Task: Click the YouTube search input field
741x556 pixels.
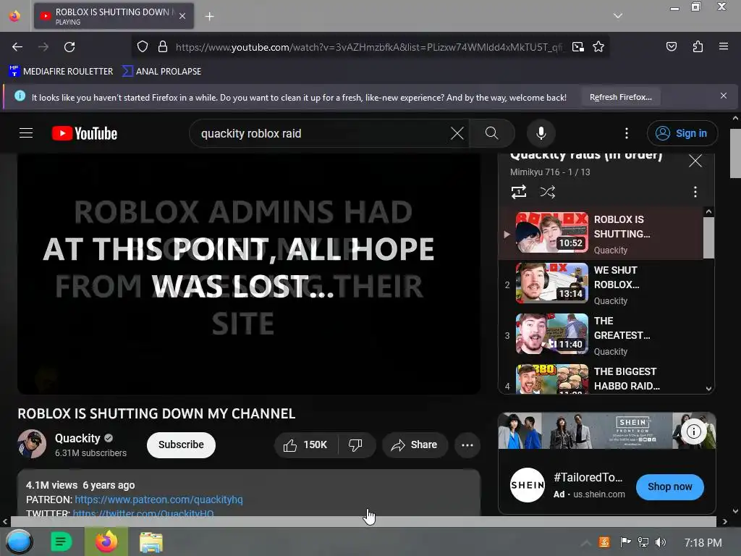Action: pos(321,133)
